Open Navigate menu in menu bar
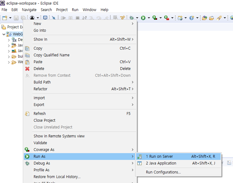This screenshot has width=233, height=183. click(29, 10)
